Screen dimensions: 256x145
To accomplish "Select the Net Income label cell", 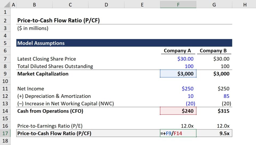I will point(31,89).
